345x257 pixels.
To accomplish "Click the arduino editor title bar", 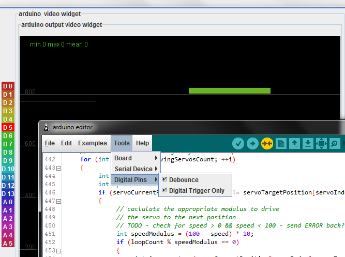I will pos(192,127).
